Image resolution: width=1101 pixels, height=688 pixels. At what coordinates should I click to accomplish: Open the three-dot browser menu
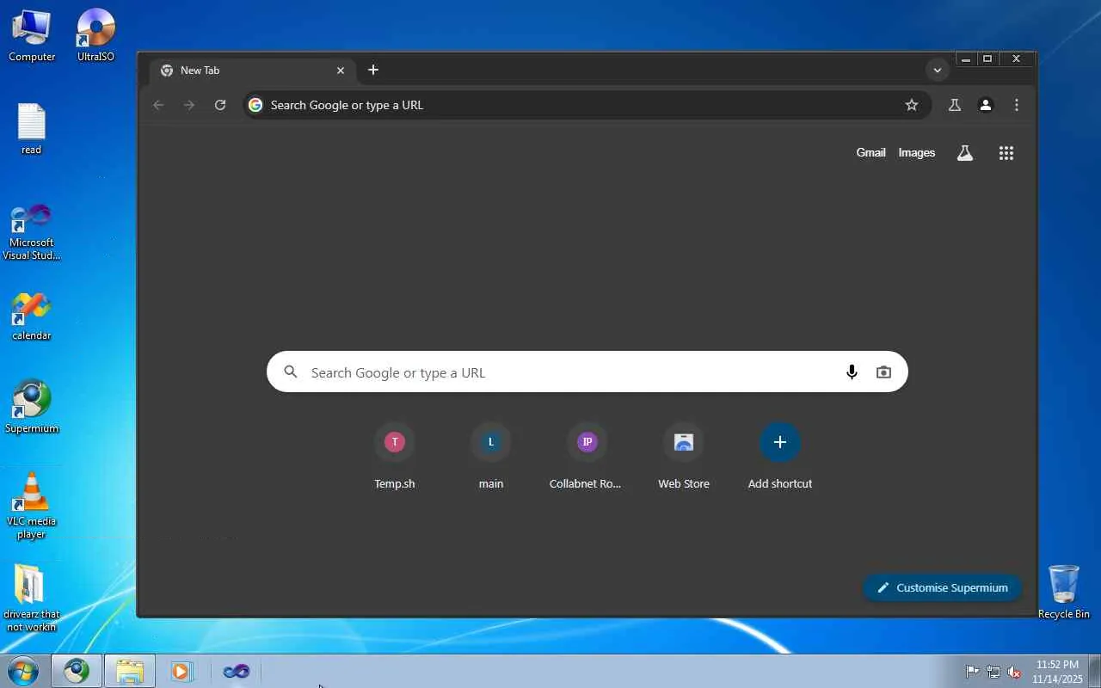[x=1017, y=105]
